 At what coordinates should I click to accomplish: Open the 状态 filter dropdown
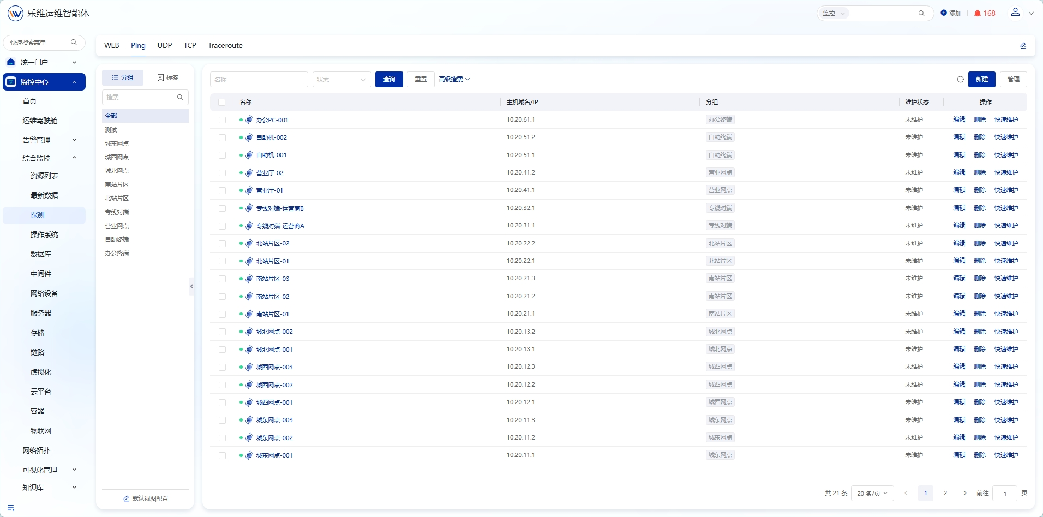341,80
